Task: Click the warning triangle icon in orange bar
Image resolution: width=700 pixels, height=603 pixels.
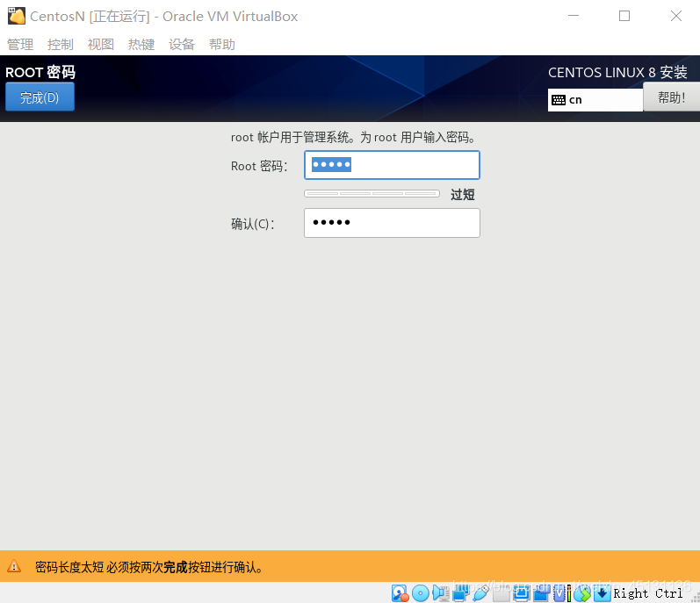Action: [14, 566]
